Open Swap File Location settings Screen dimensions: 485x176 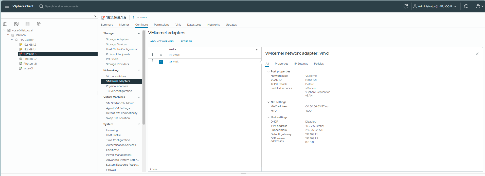118,118
